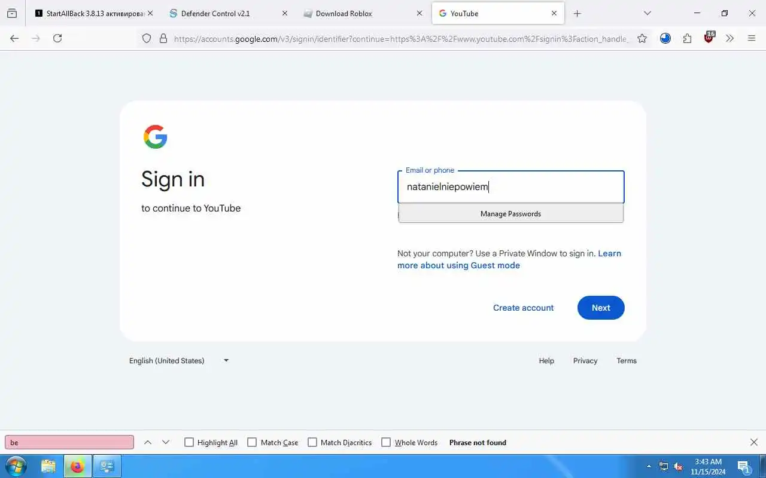Show hidden tray icons arrow
Image resolution: width=766 pixels, height=478 pixels.
[x=649, y=466]
